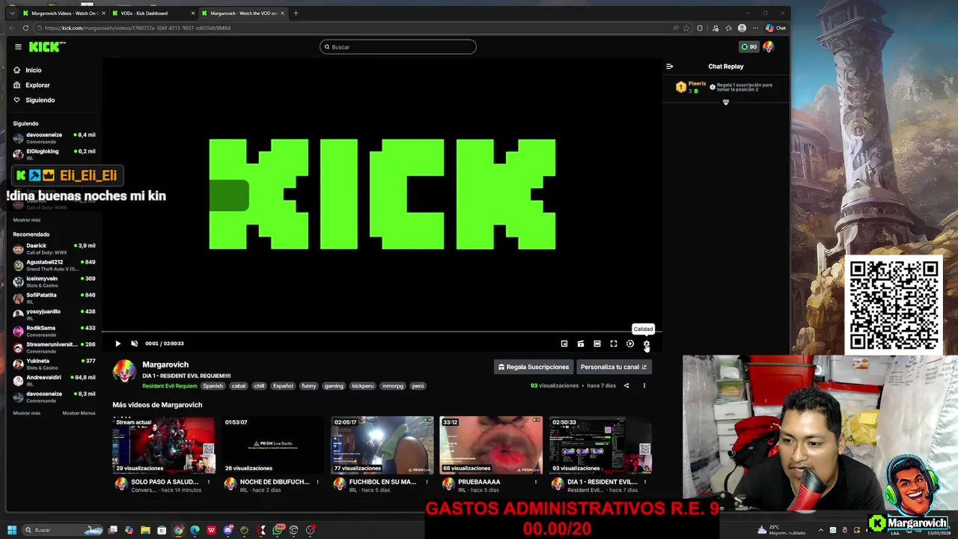Open the Windows Start menu
The image size is (958, 539).
(12, 530)
